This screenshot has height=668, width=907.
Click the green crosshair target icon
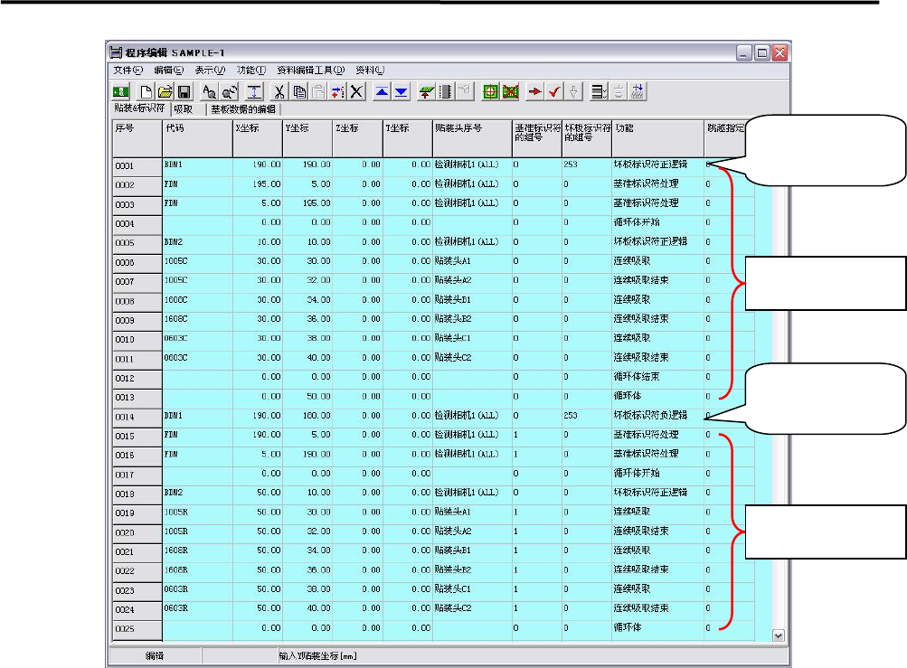pyautogui.click(x=489, y=91)
